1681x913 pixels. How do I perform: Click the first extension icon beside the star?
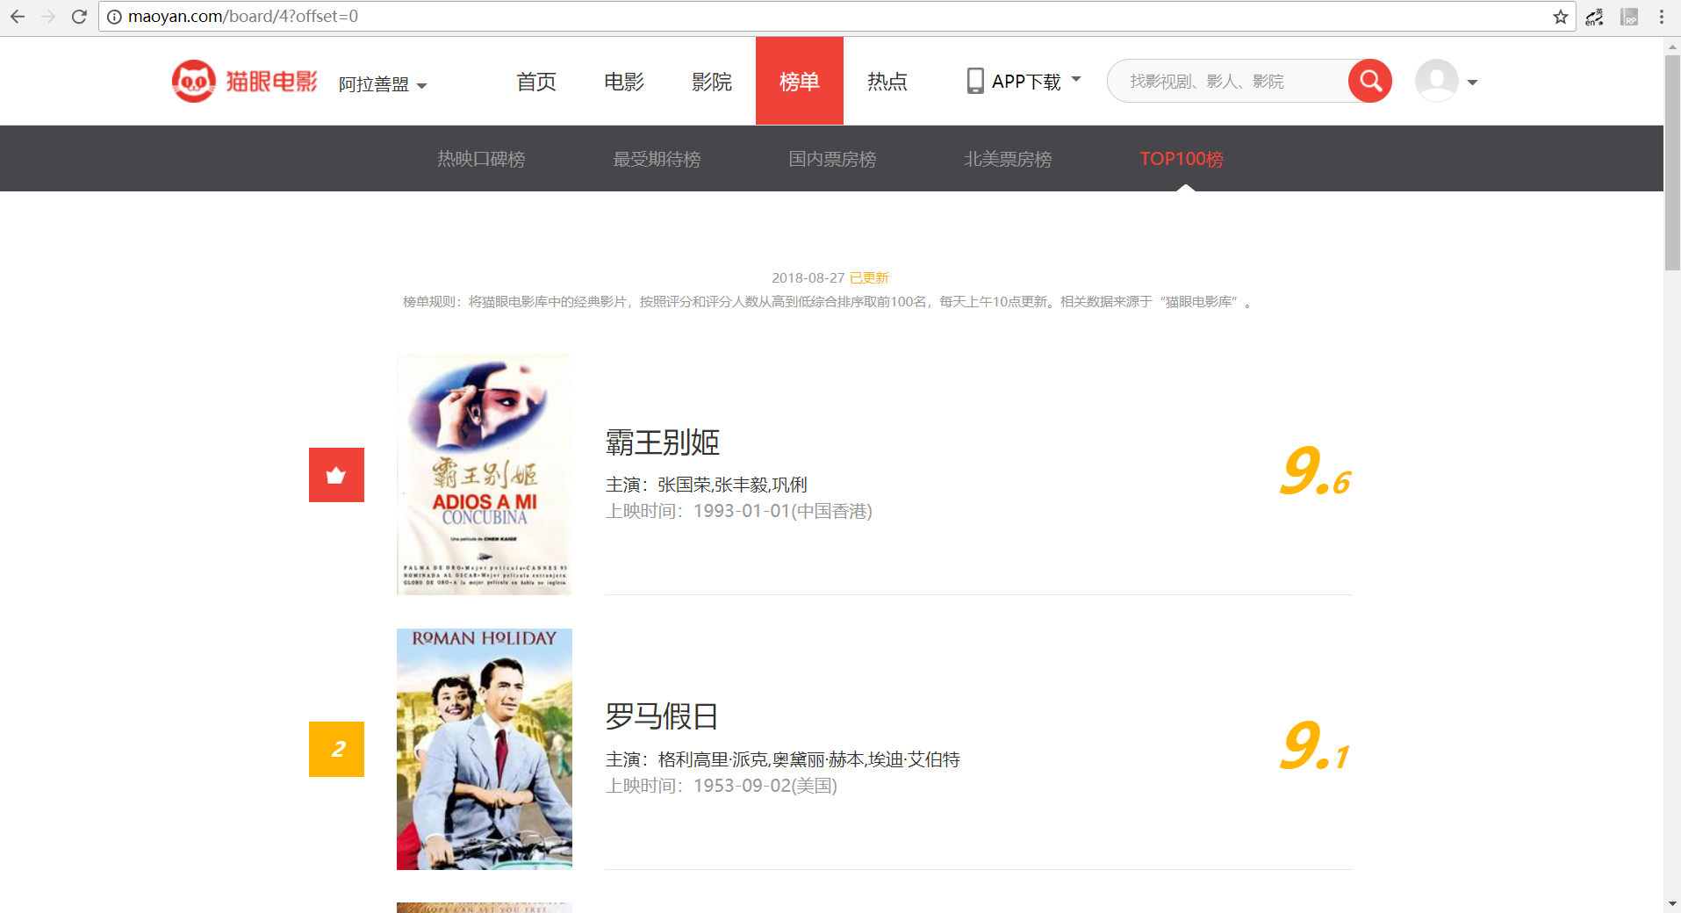1595,17
